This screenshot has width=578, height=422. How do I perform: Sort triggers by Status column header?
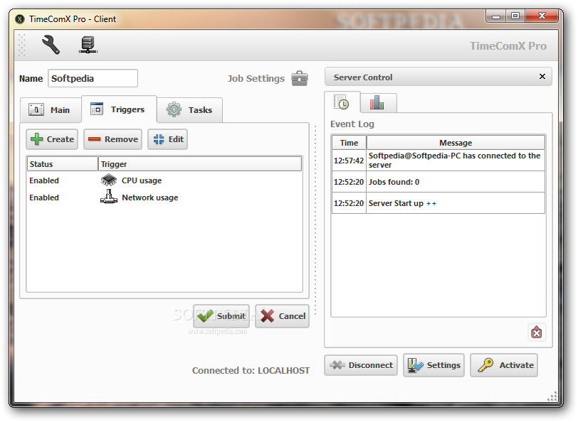click(x=63, y=164)
